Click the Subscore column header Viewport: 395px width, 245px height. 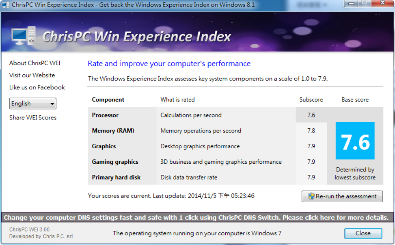coord(311,100)
